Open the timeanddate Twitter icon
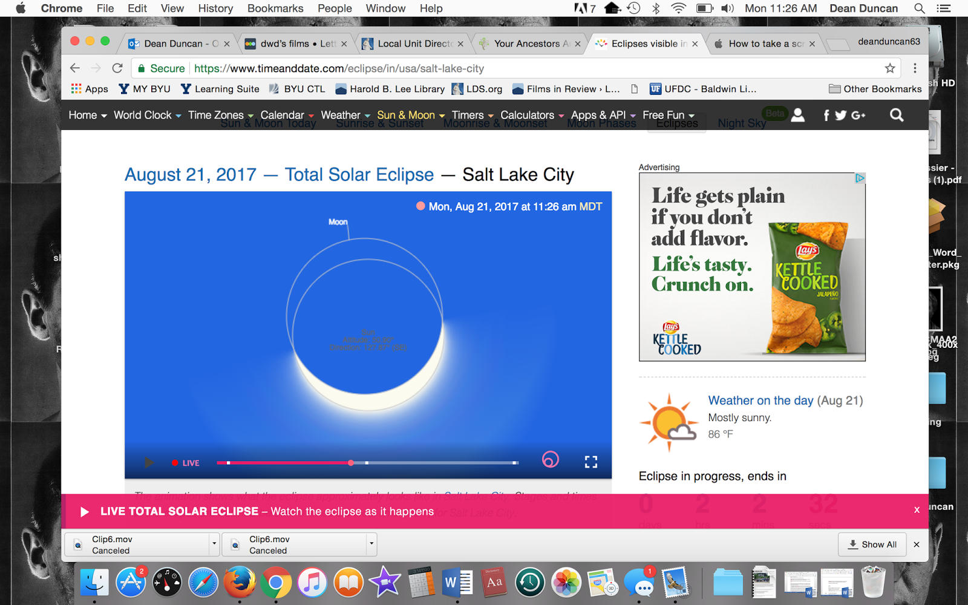The image size is (968, 605). point(840,115)
